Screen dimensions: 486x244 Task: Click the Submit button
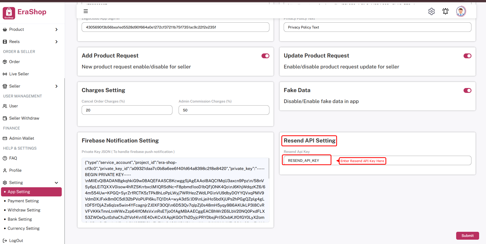tap(467, 236)
